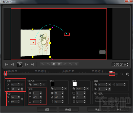
Task: Click the mirror distance cross-arrows icon
Action: [x=114, y=84]
